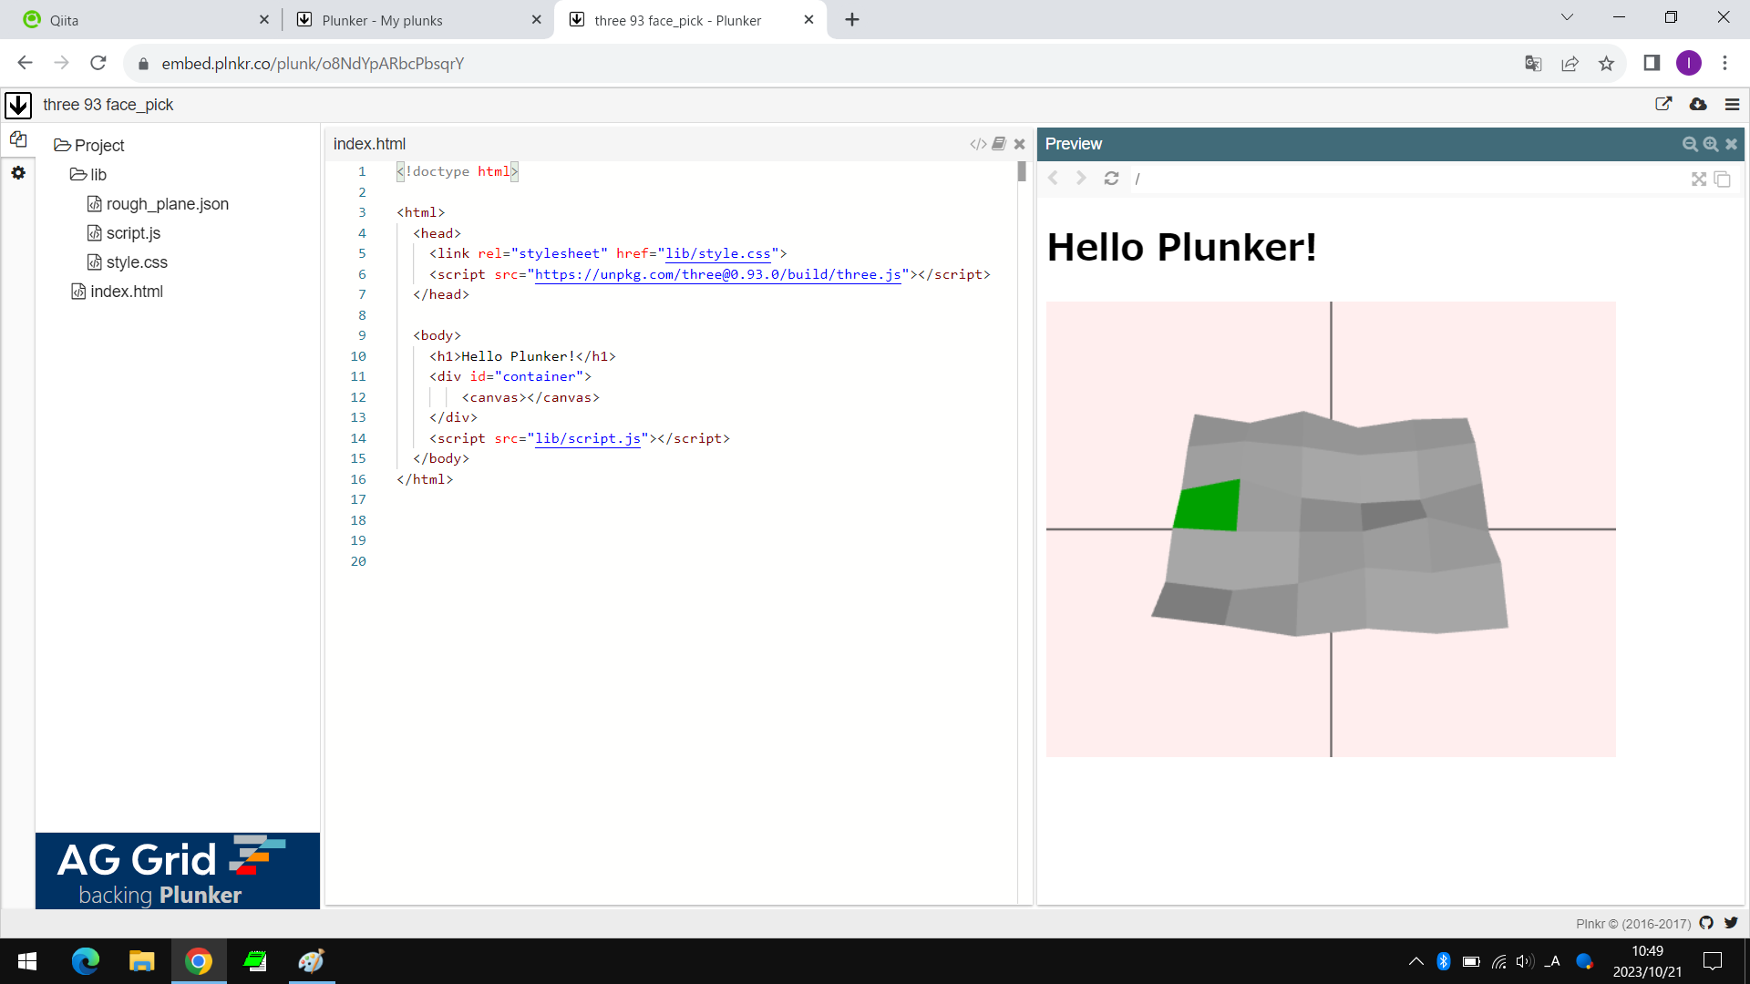Open the cloud download icon in header

point(1698,105)
